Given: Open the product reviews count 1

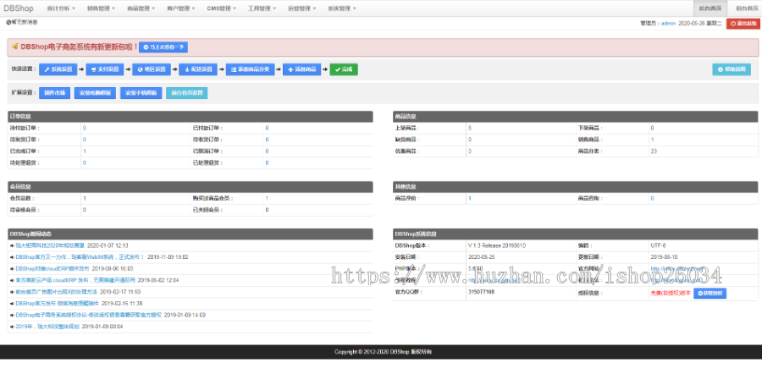Looking at the screenshot, I should point(470,199).
